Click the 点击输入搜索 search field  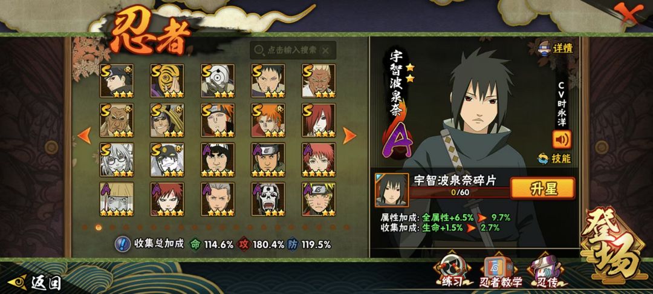(x=293, y=50)
